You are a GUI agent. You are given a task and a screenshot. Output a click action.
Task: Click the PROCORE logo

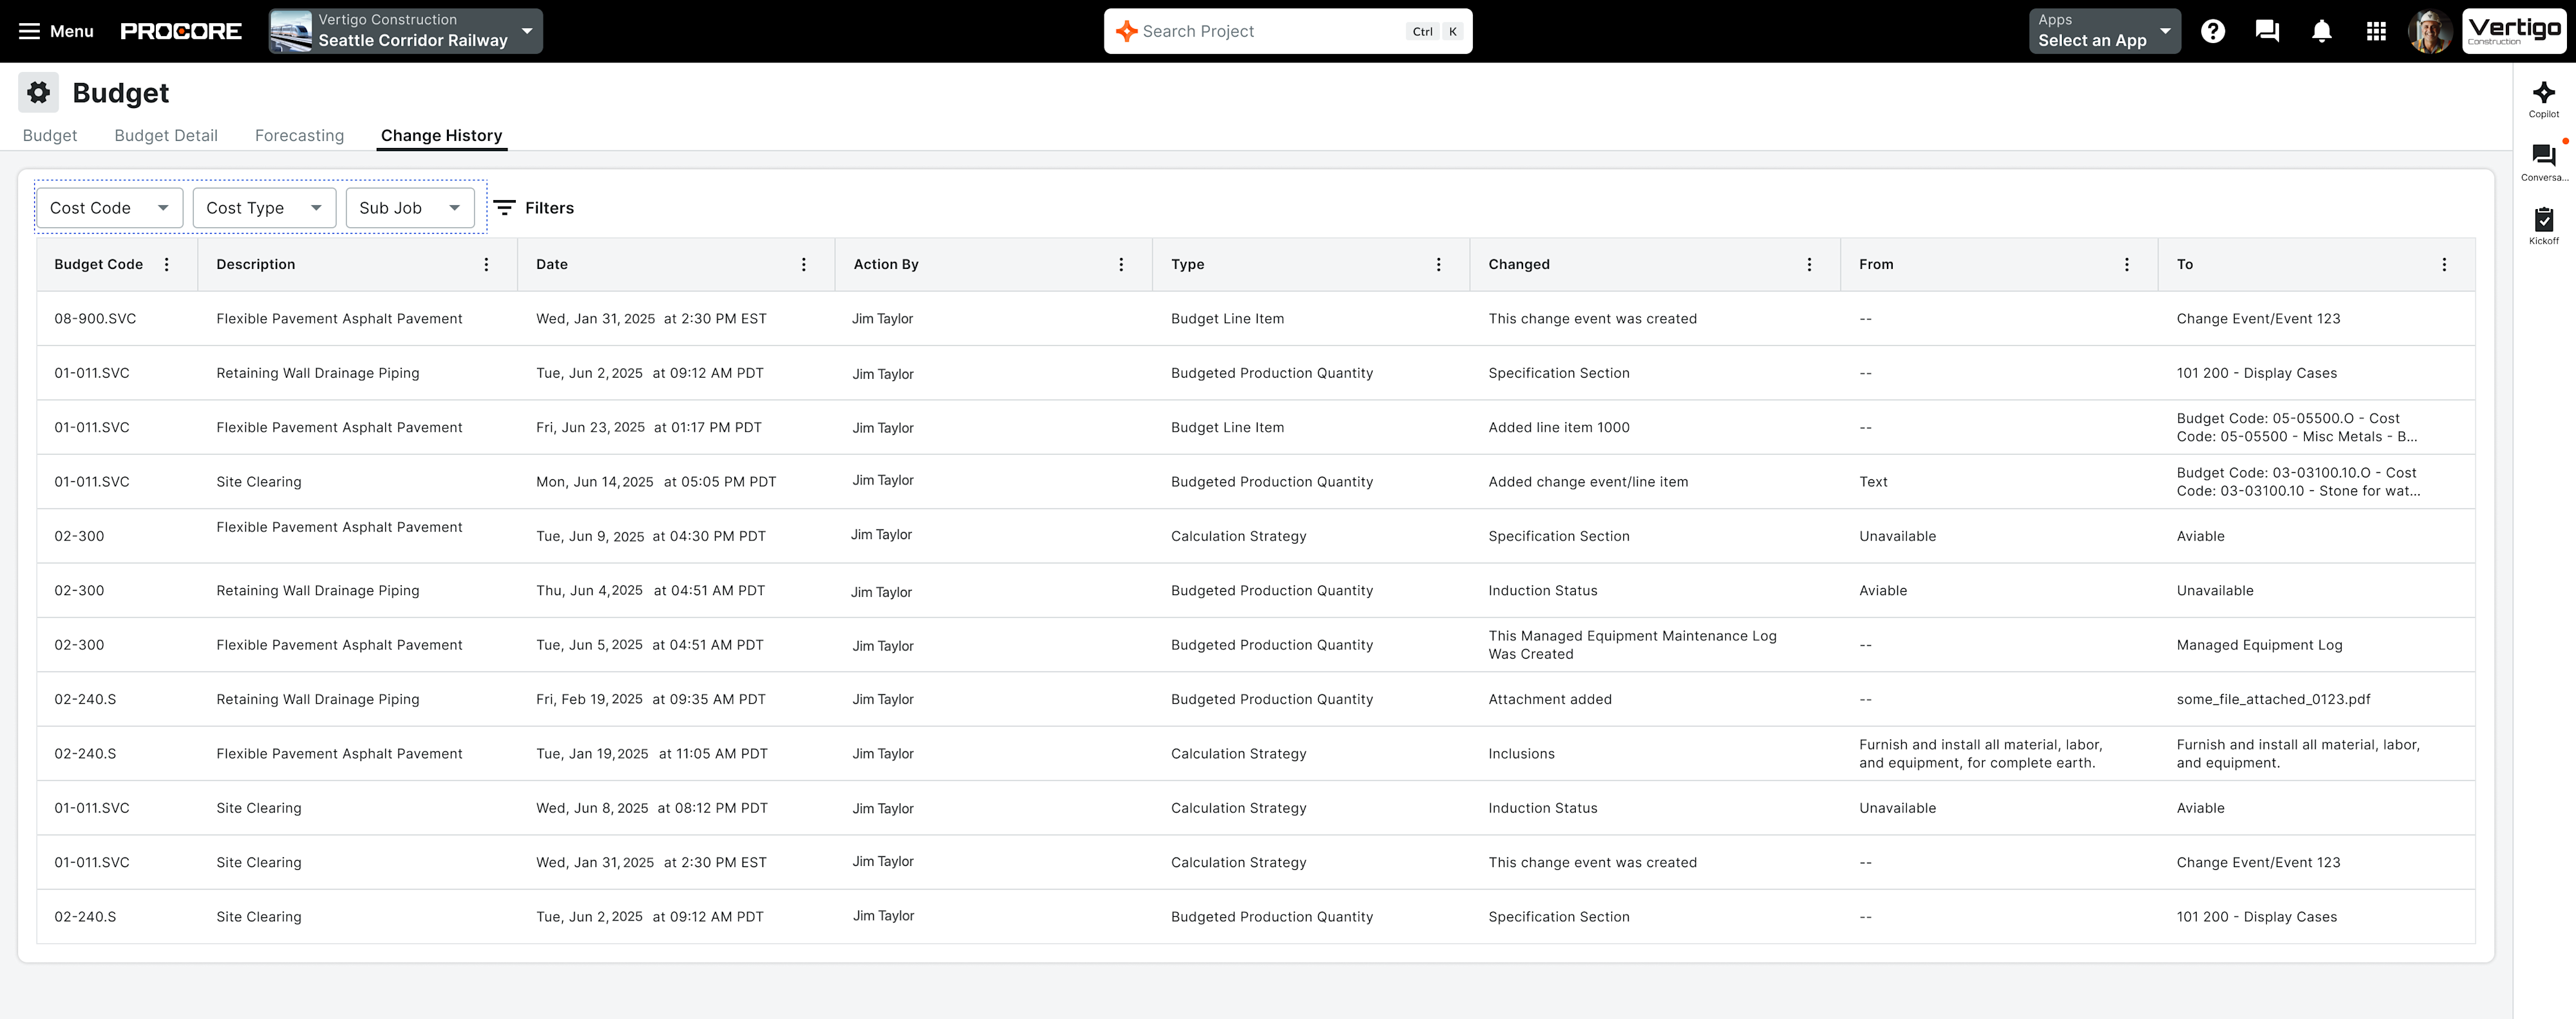click(x=181, y=31)
